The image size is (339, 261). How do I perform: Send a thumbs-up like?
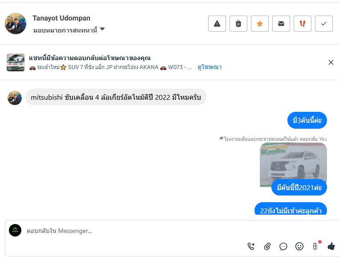(x=331, y=246)
